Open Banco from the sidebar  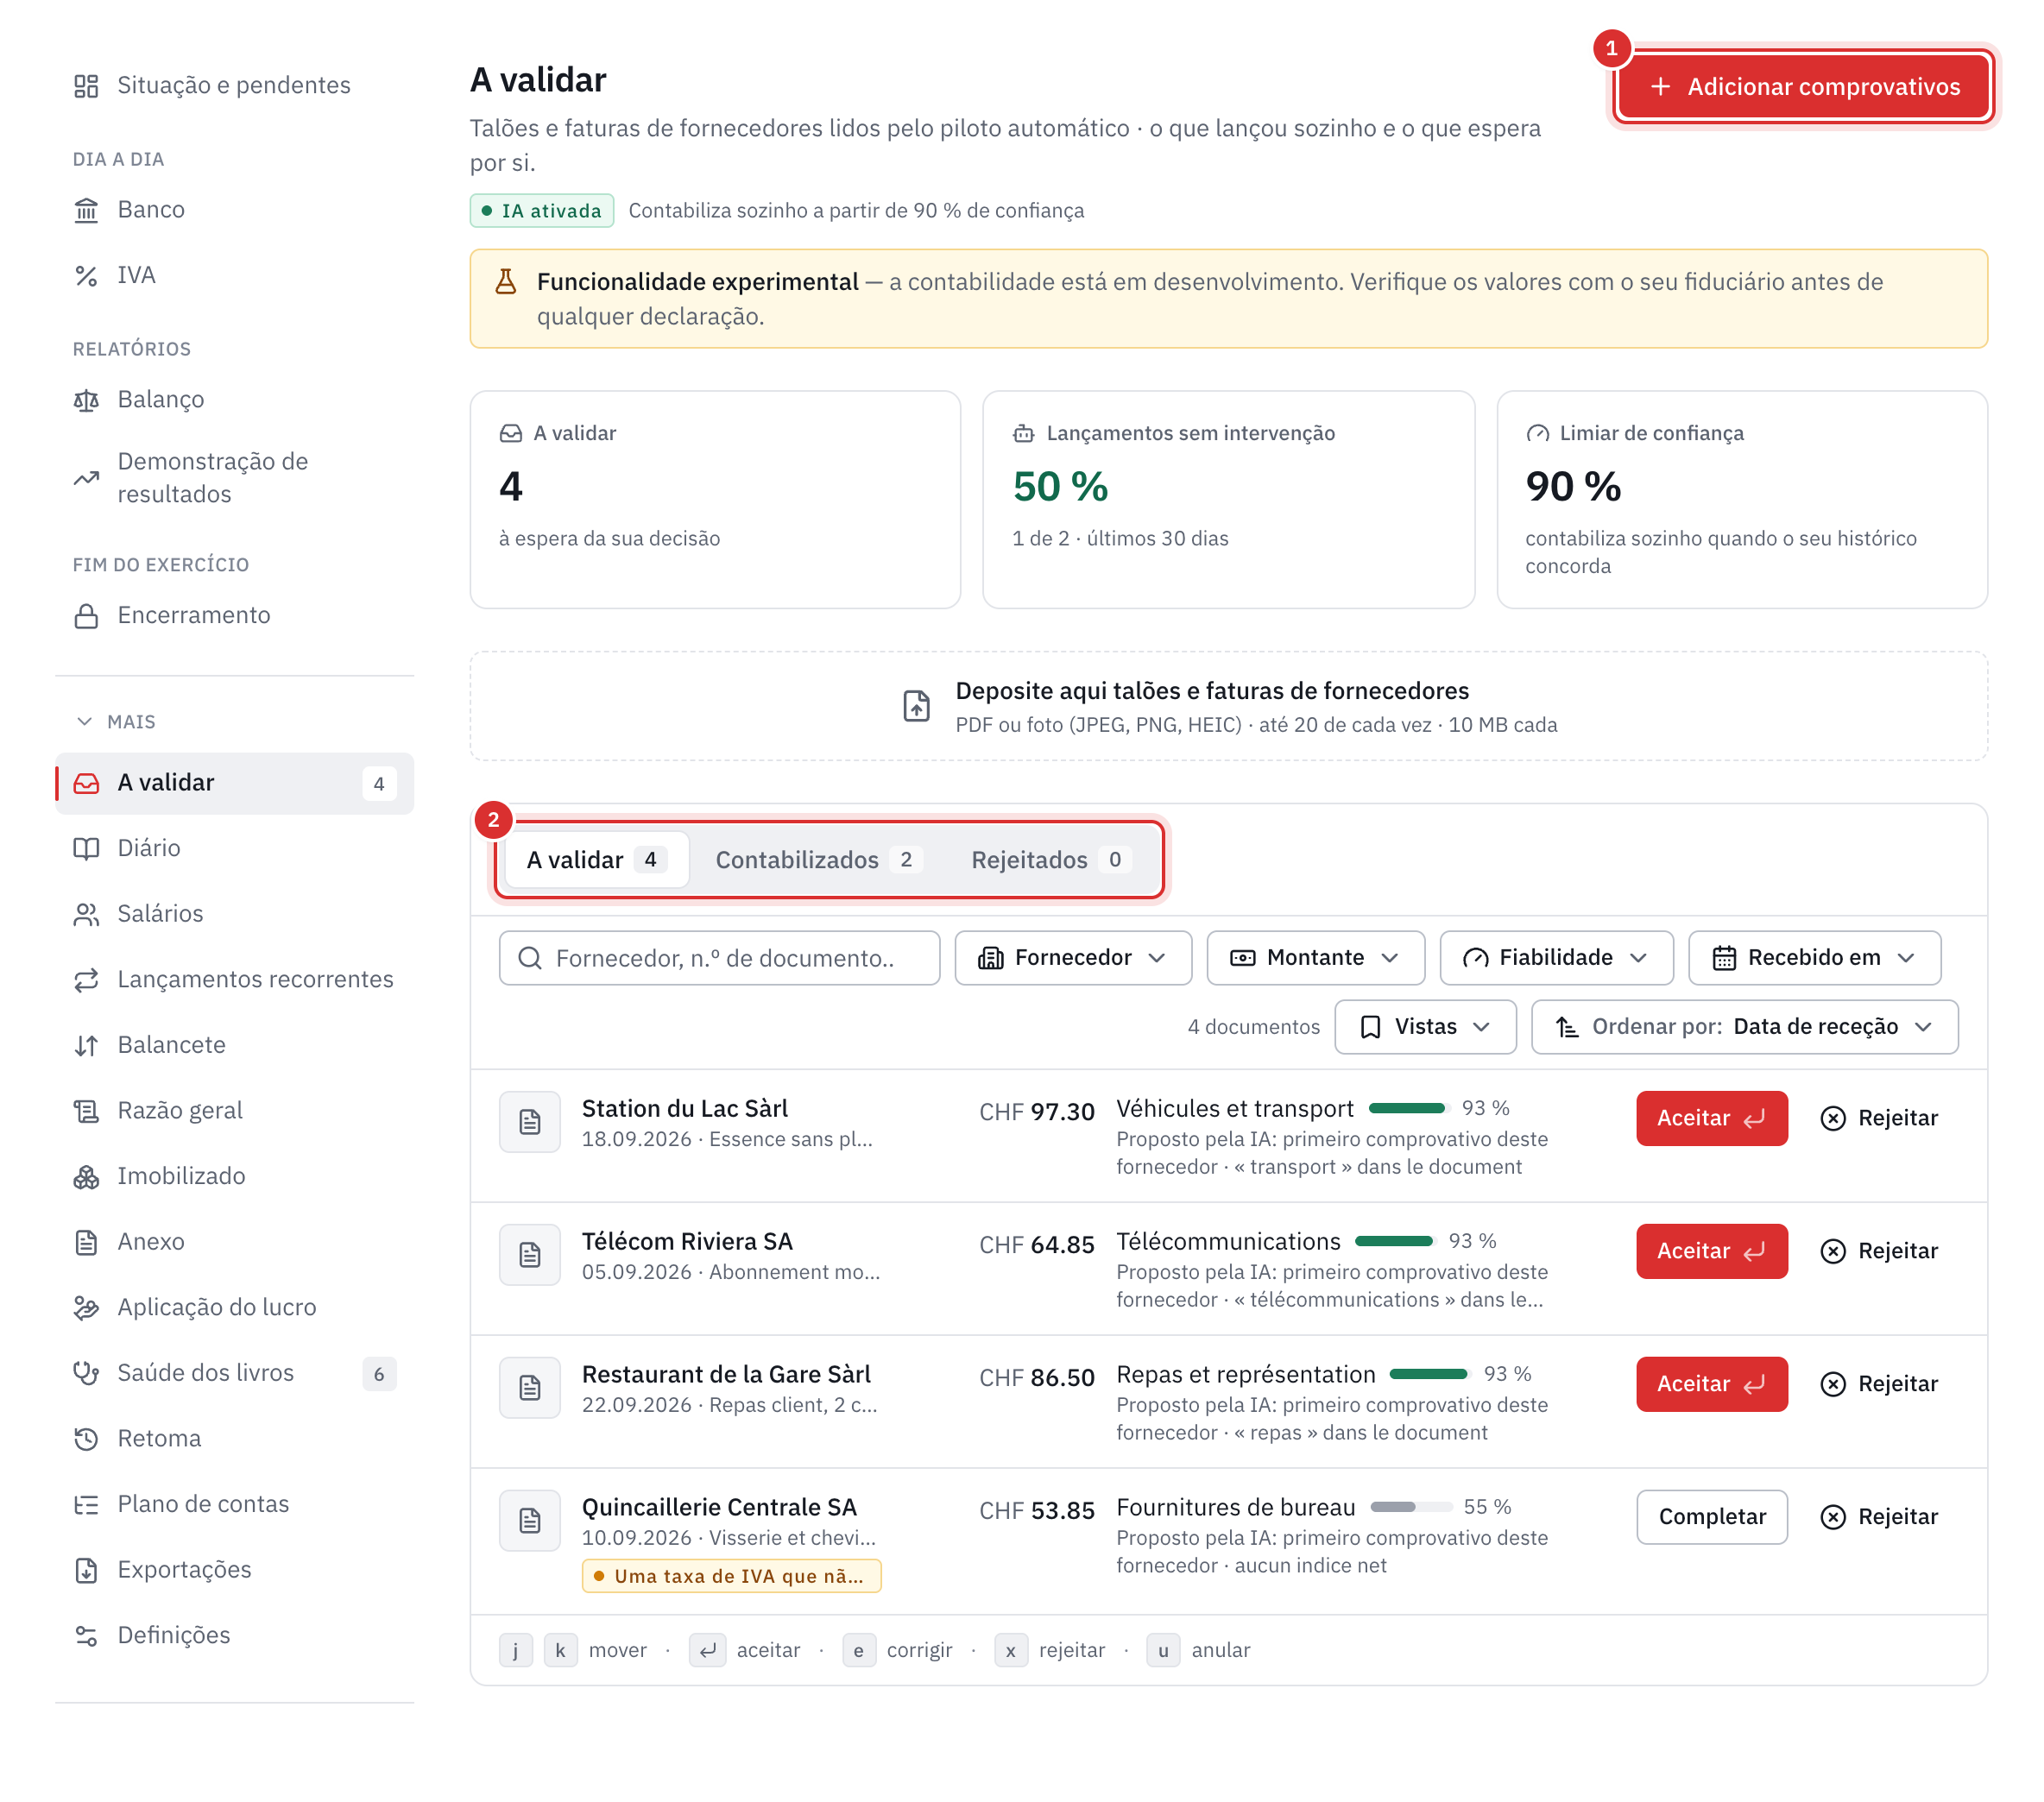(234, 209)
